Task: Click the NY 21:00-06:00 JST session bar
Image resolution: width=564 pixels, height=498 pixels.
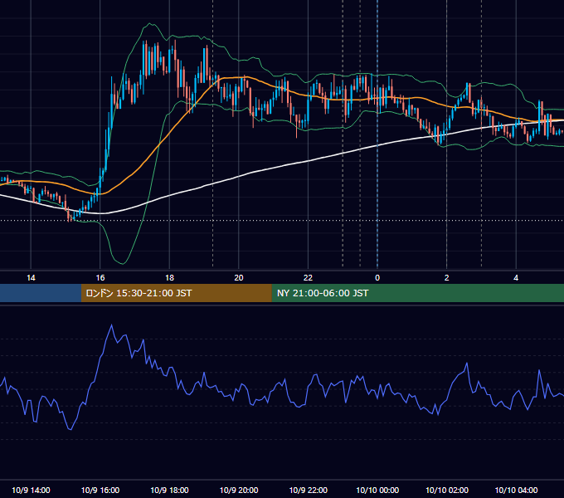Action: point(417,293)
